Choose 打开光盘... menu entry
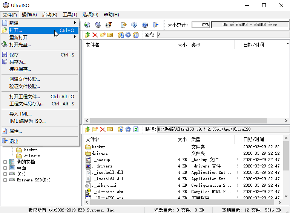The width and height of the screenshot is (290, 213). 40,45
